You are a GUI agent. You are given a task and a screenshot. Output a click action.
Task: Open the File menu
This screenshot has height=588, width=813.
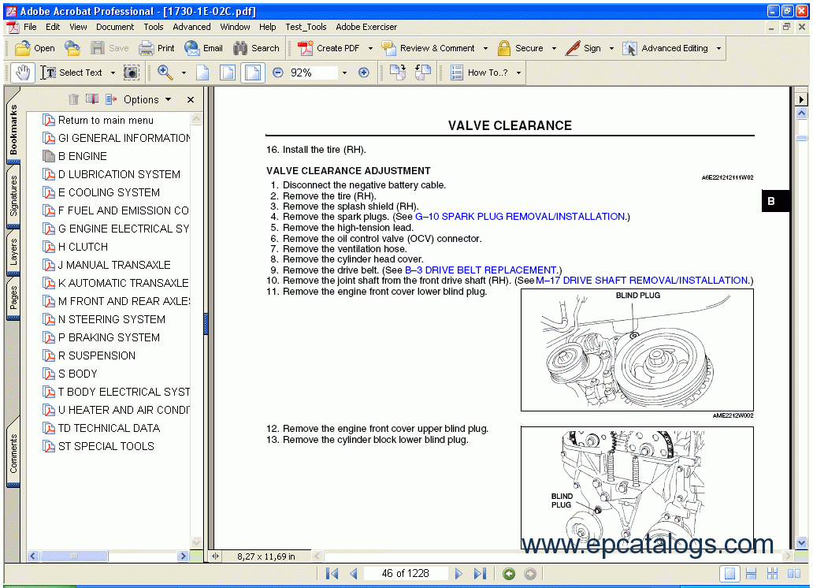[30, 27]
